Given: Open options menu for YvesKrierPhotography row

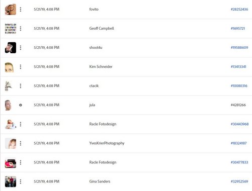Looking at the screenshot, I should tap(21, 143).
